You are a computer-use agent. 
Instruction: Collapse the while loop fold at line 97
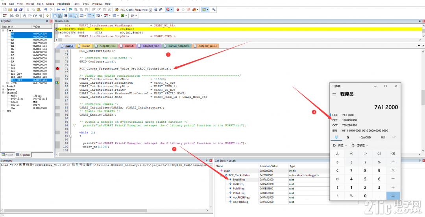click(70, 136)
